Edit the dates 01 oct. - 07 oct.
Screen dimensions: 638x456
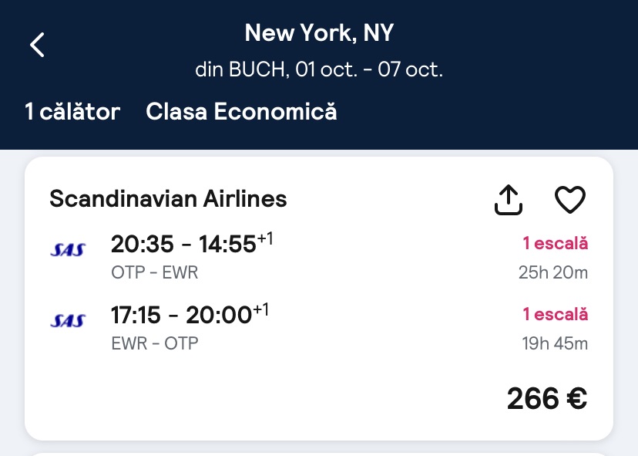click(x=319, y=69)
